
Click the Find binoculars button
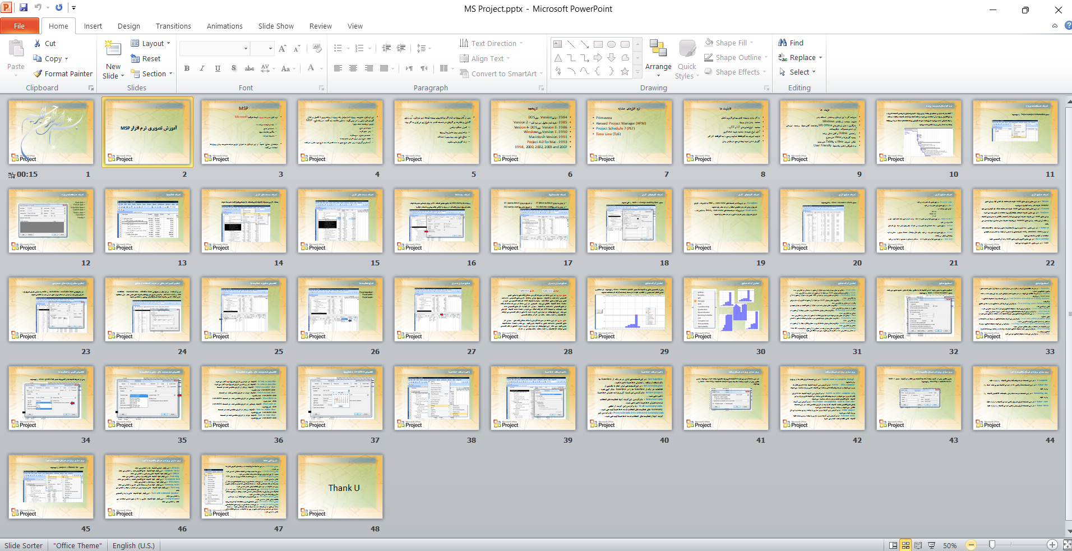[791, 43]
